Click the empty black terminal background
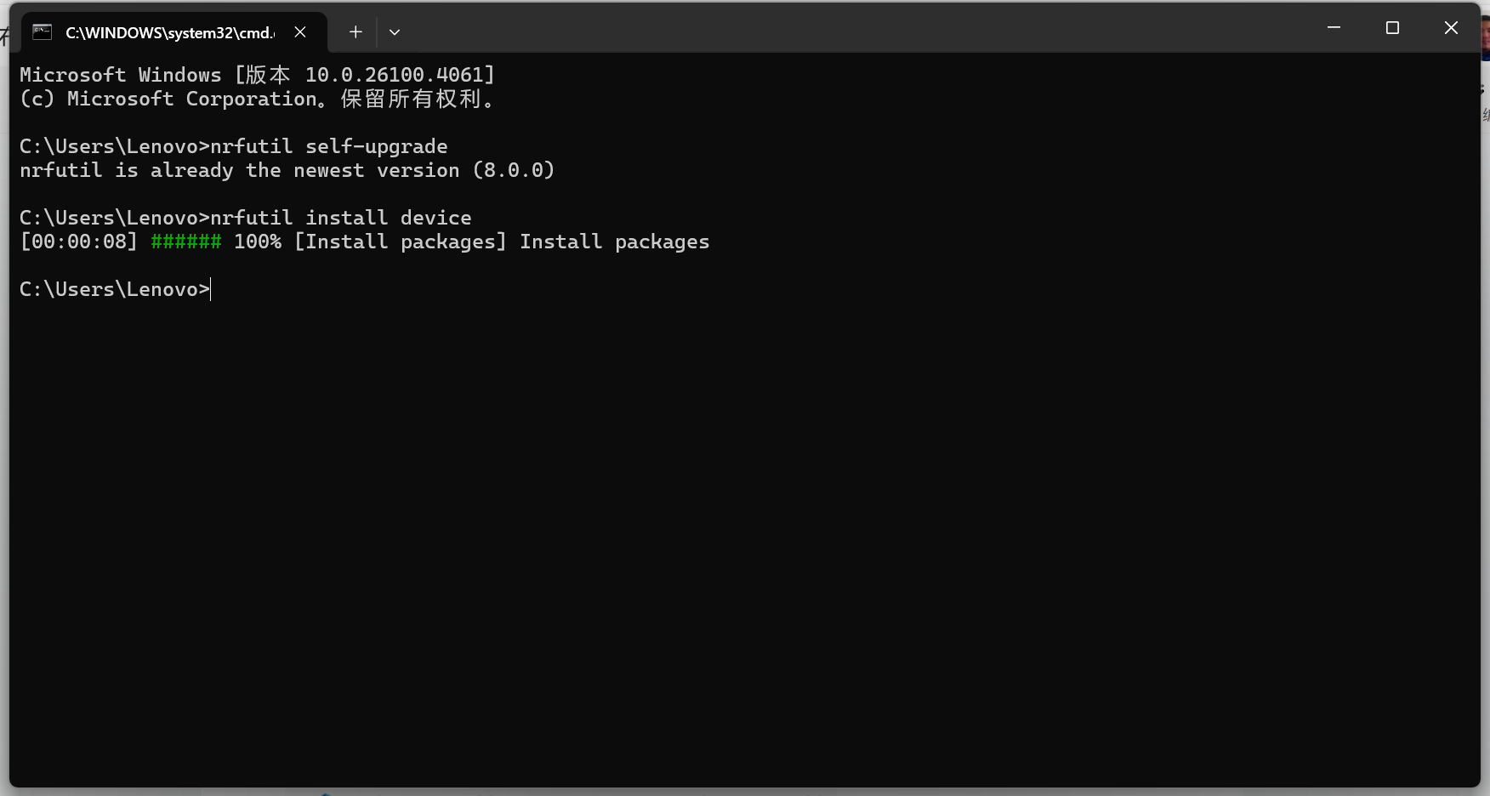Image resolution: width=1490 pixels, height=796 pixels. click(680, 510)
